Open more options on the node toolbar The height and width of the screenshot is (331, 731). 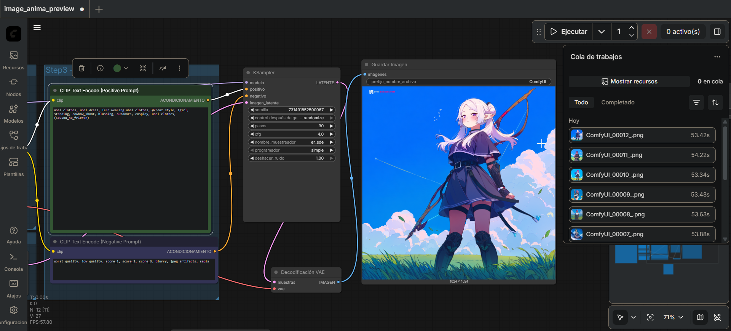pyautogui.click(x=179, y=68)
